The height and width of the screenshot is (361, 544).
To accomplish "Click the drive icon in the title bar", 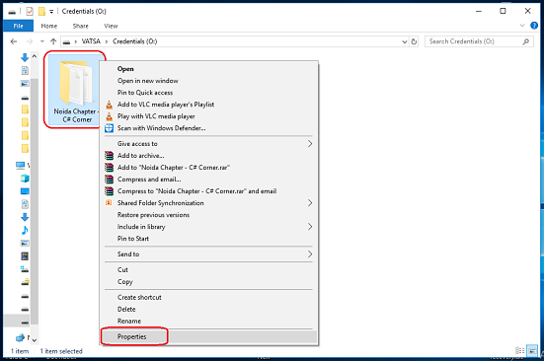I will pyautogui.click(x=12, y=12).
